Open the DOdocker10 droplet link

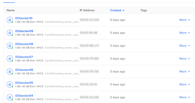(x=24, y=18)
